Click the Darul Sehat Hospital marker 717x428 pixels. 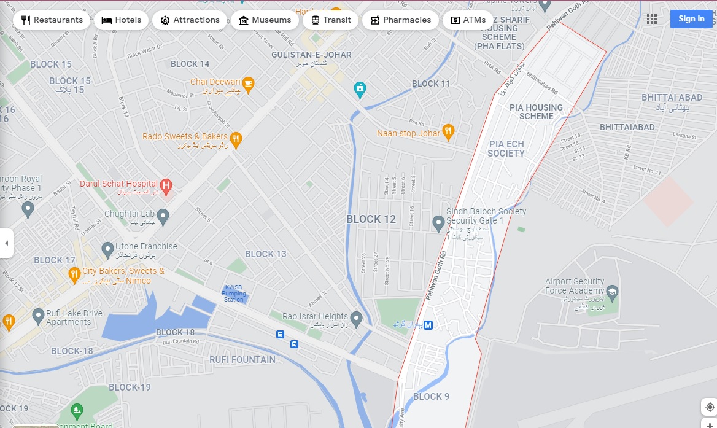(166, 185)
